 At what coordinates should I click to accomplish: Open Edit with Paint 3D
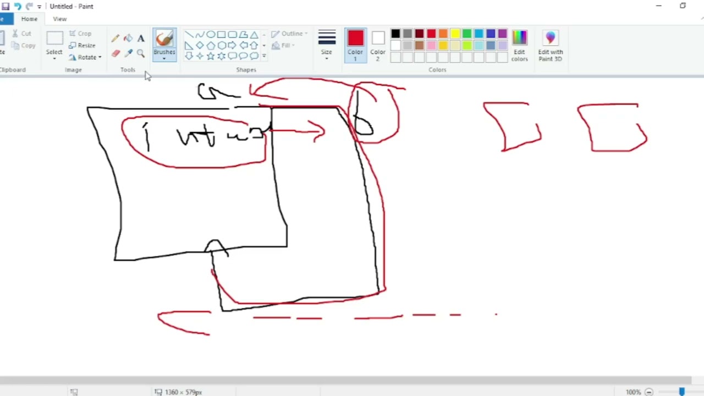coord(551,46)
